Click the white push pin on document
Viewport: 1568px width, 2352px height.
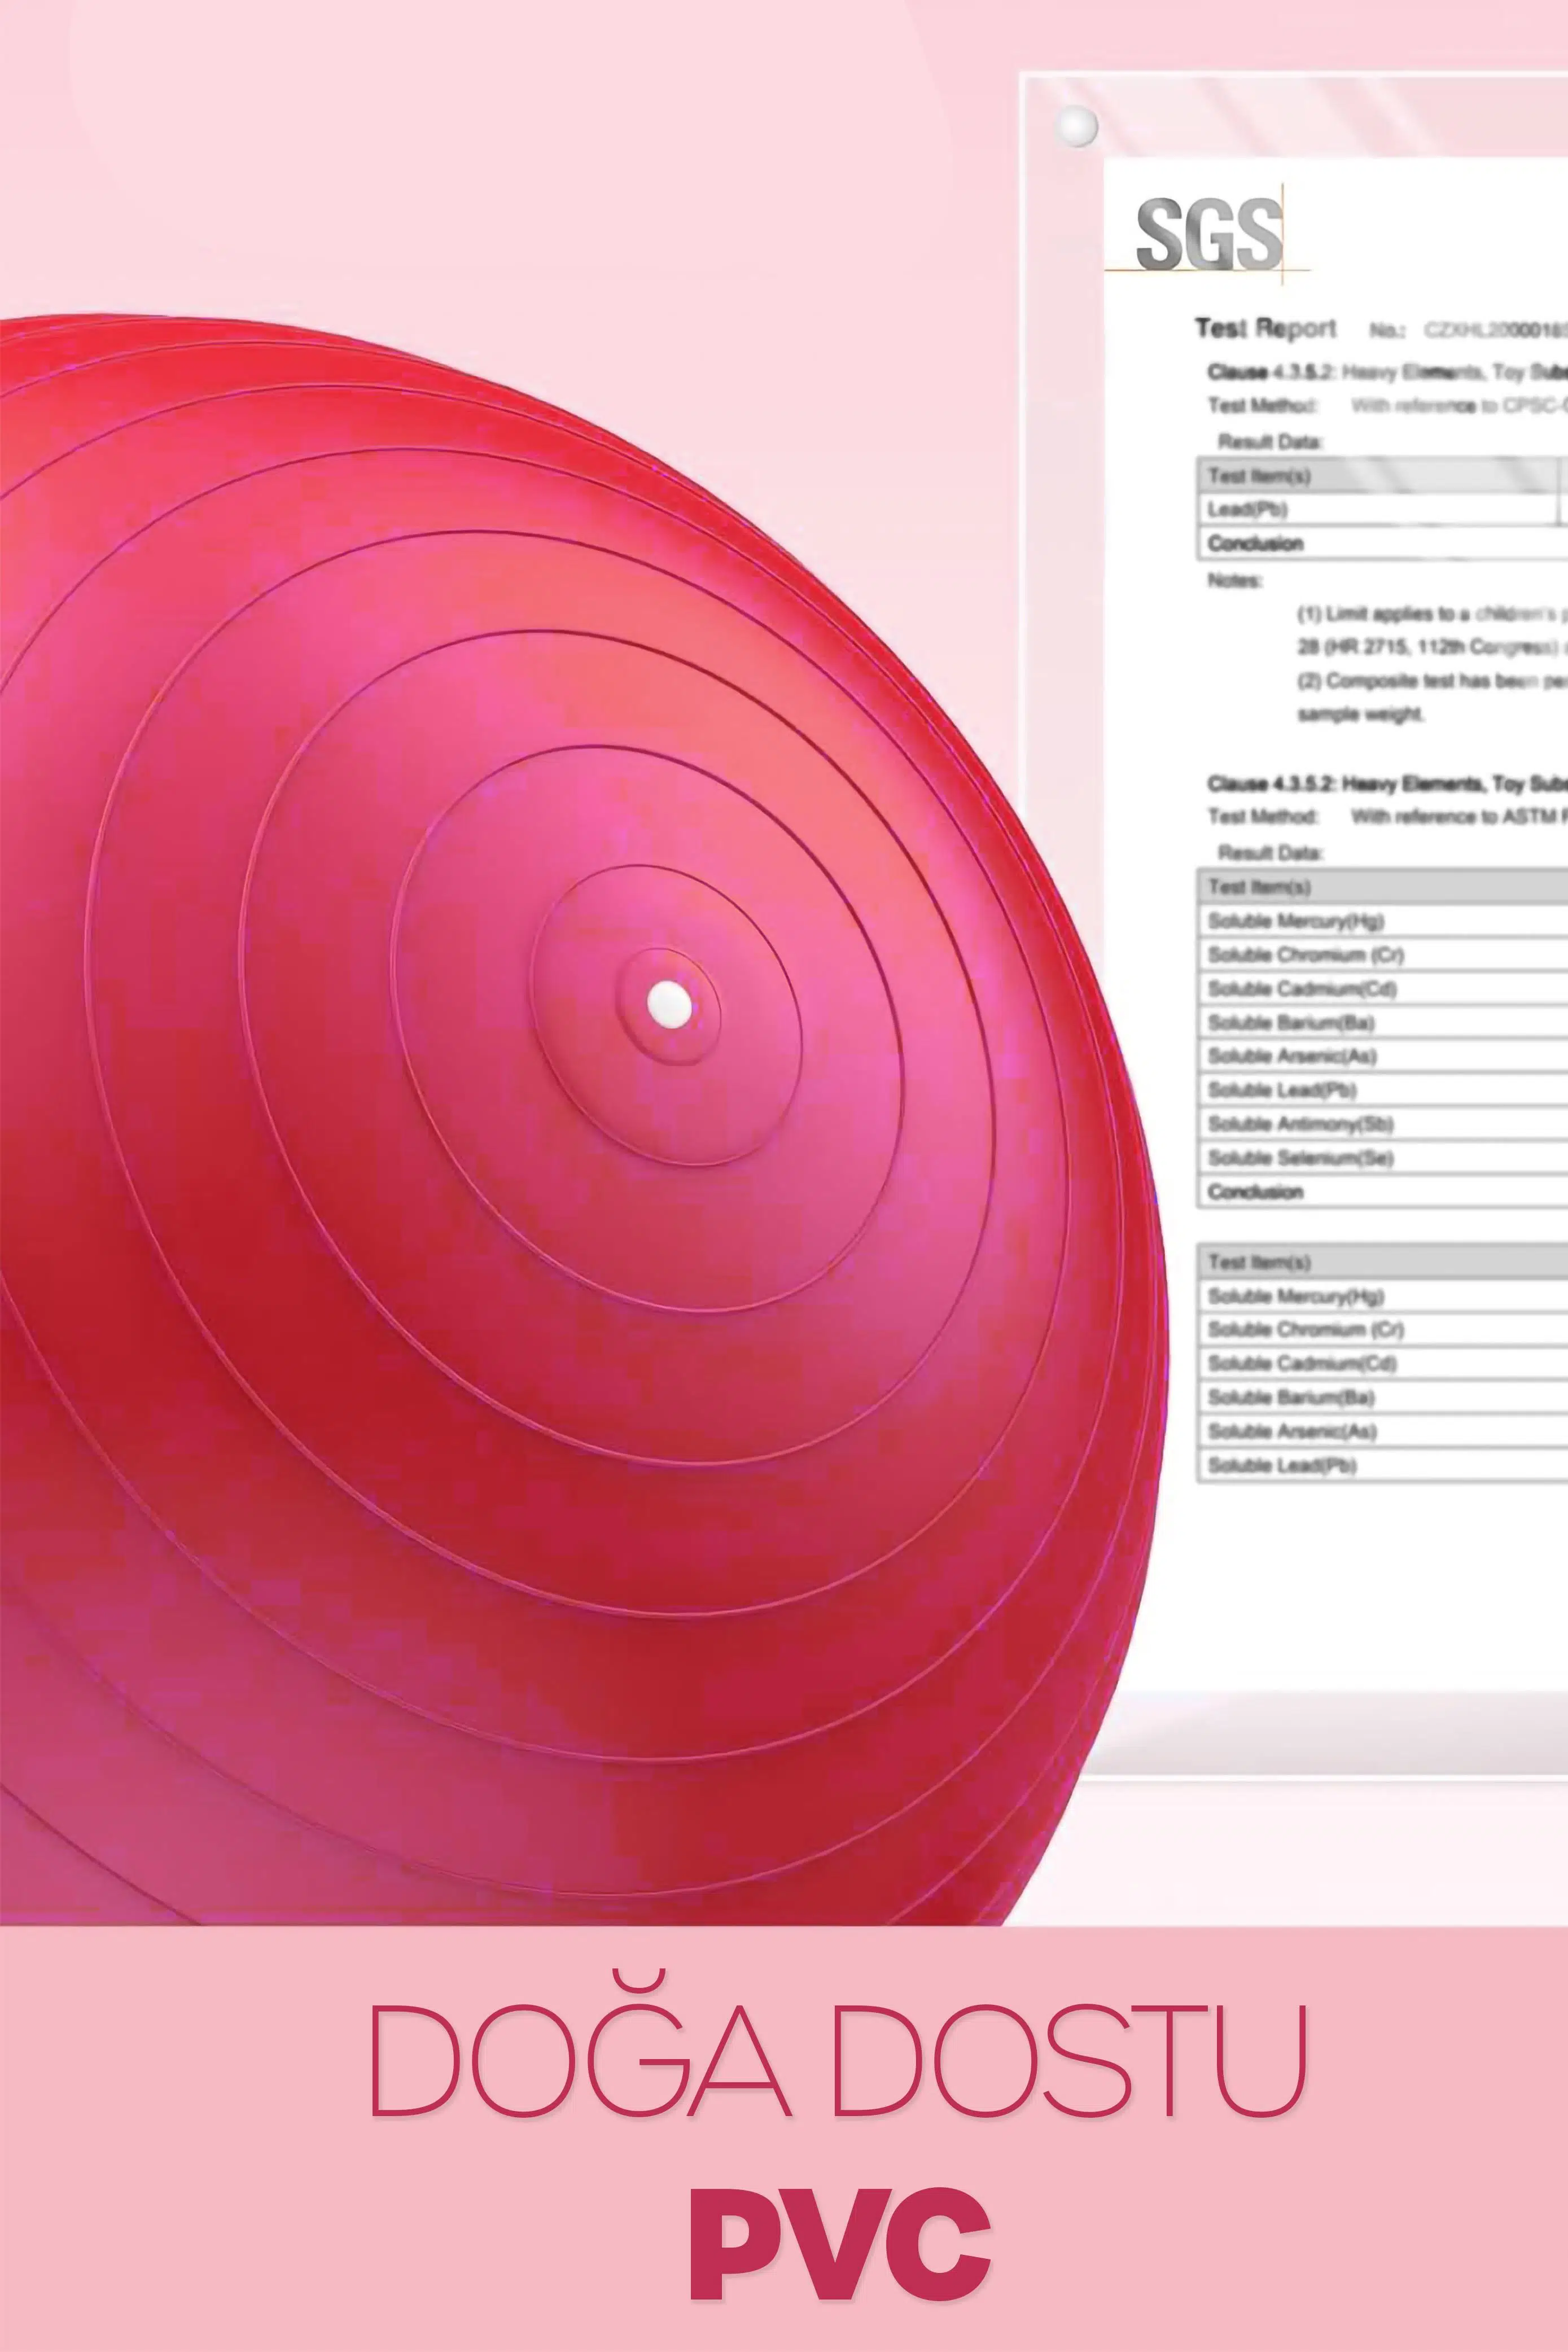point(1078,126)
